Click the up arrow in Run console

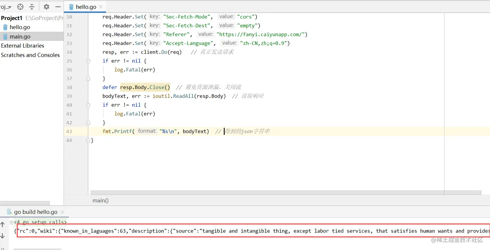(x=3, y=224)
